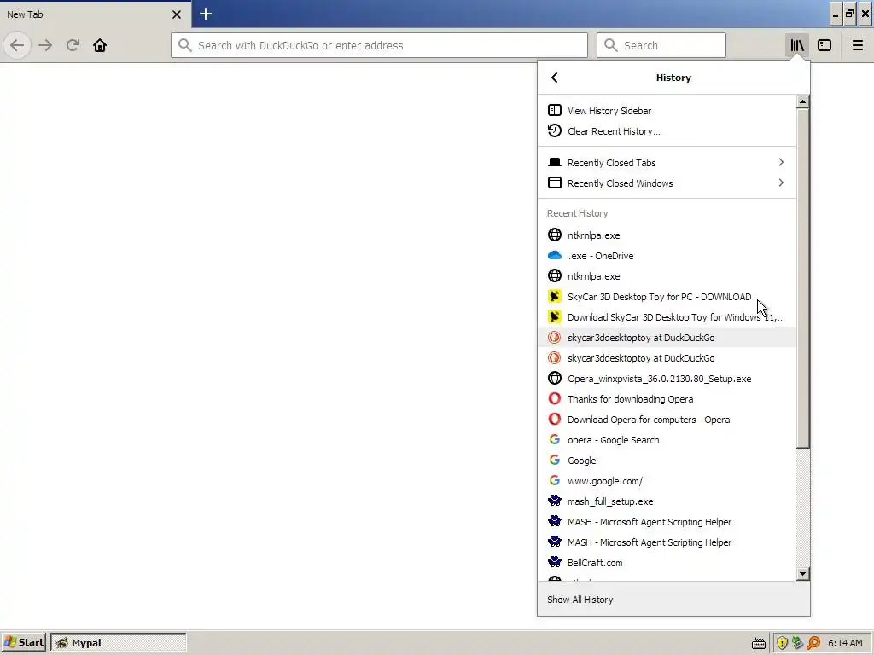Click the globe icon beside Opera_winxpvista setup
The image size is (874, 655).
[554, 378]
